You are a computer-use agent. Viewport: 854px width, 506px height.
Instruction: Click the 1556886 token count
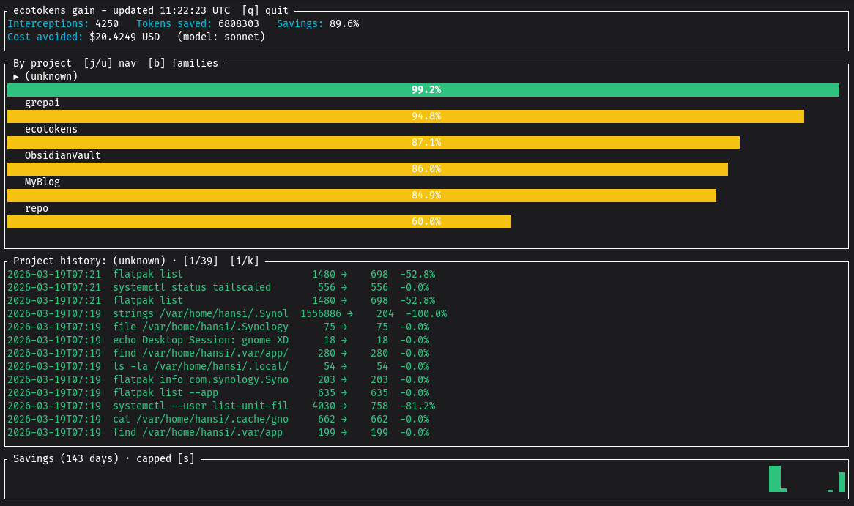321,313
